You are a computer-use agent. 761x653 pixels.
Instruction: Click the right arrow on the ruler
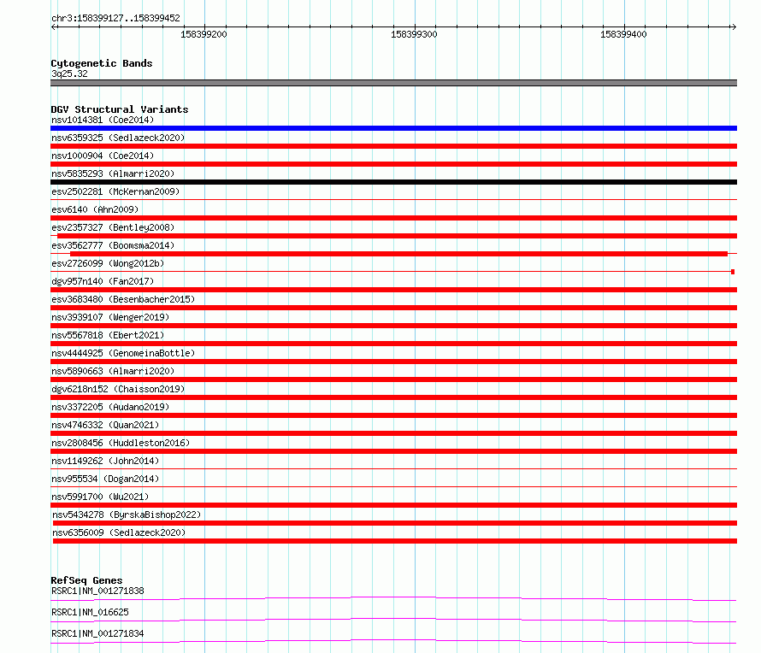[x=734, y=26]
